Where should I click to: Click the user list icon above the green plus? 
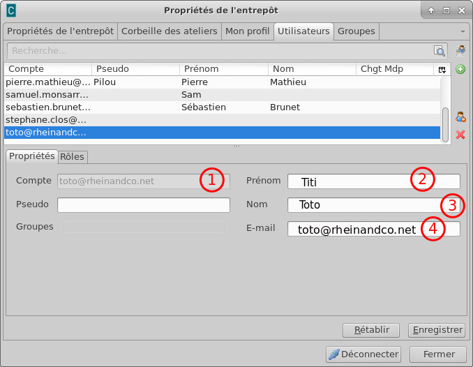(x=460, y=50)
